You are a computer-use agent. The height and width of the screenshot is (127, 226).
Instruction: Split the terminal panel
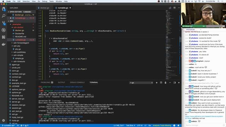(161, 83)
